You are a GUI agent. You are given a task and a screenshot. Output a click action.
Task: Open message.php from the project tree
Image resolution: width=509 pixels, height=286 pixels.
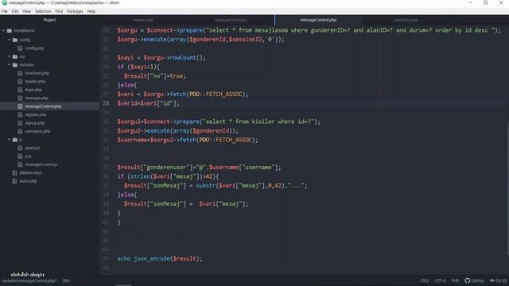tap(37, 99)
